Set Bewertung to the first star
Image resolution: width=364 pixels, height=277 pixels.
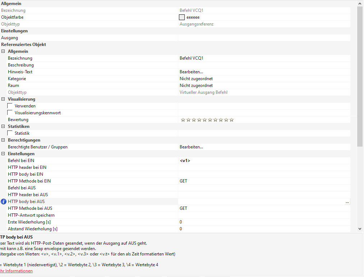pyautogui.click(x=183, y=120)
